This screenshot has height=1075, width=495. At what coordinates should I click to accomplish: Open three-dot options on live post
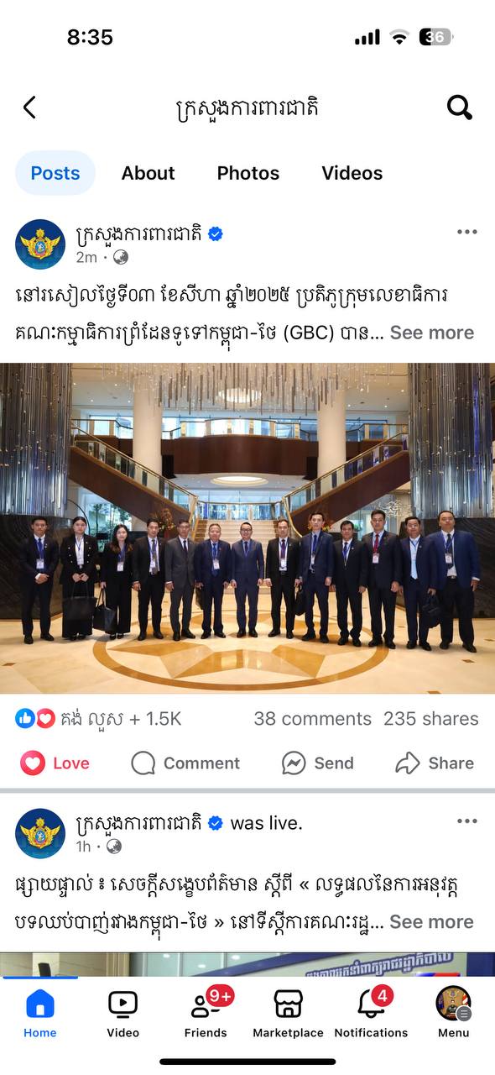466,821
